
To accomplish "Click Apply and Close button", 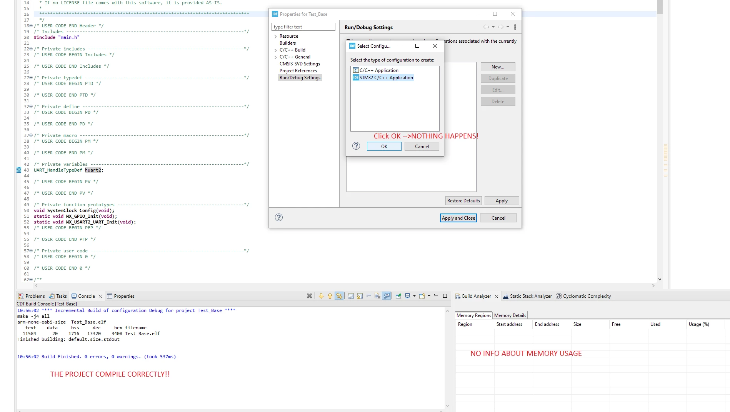I will point(458,218).
